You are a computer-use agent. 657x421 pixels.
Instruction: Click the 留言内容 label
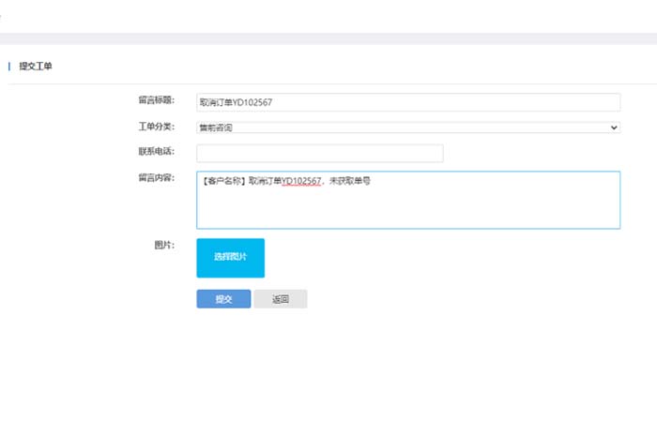pos(156,177)
